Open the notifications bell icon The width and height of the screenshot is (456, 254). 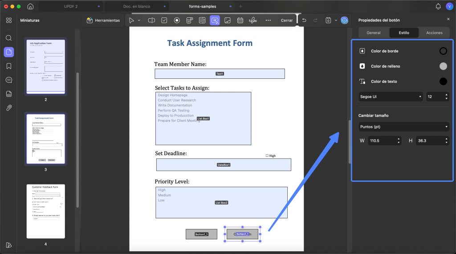(438, 6)
